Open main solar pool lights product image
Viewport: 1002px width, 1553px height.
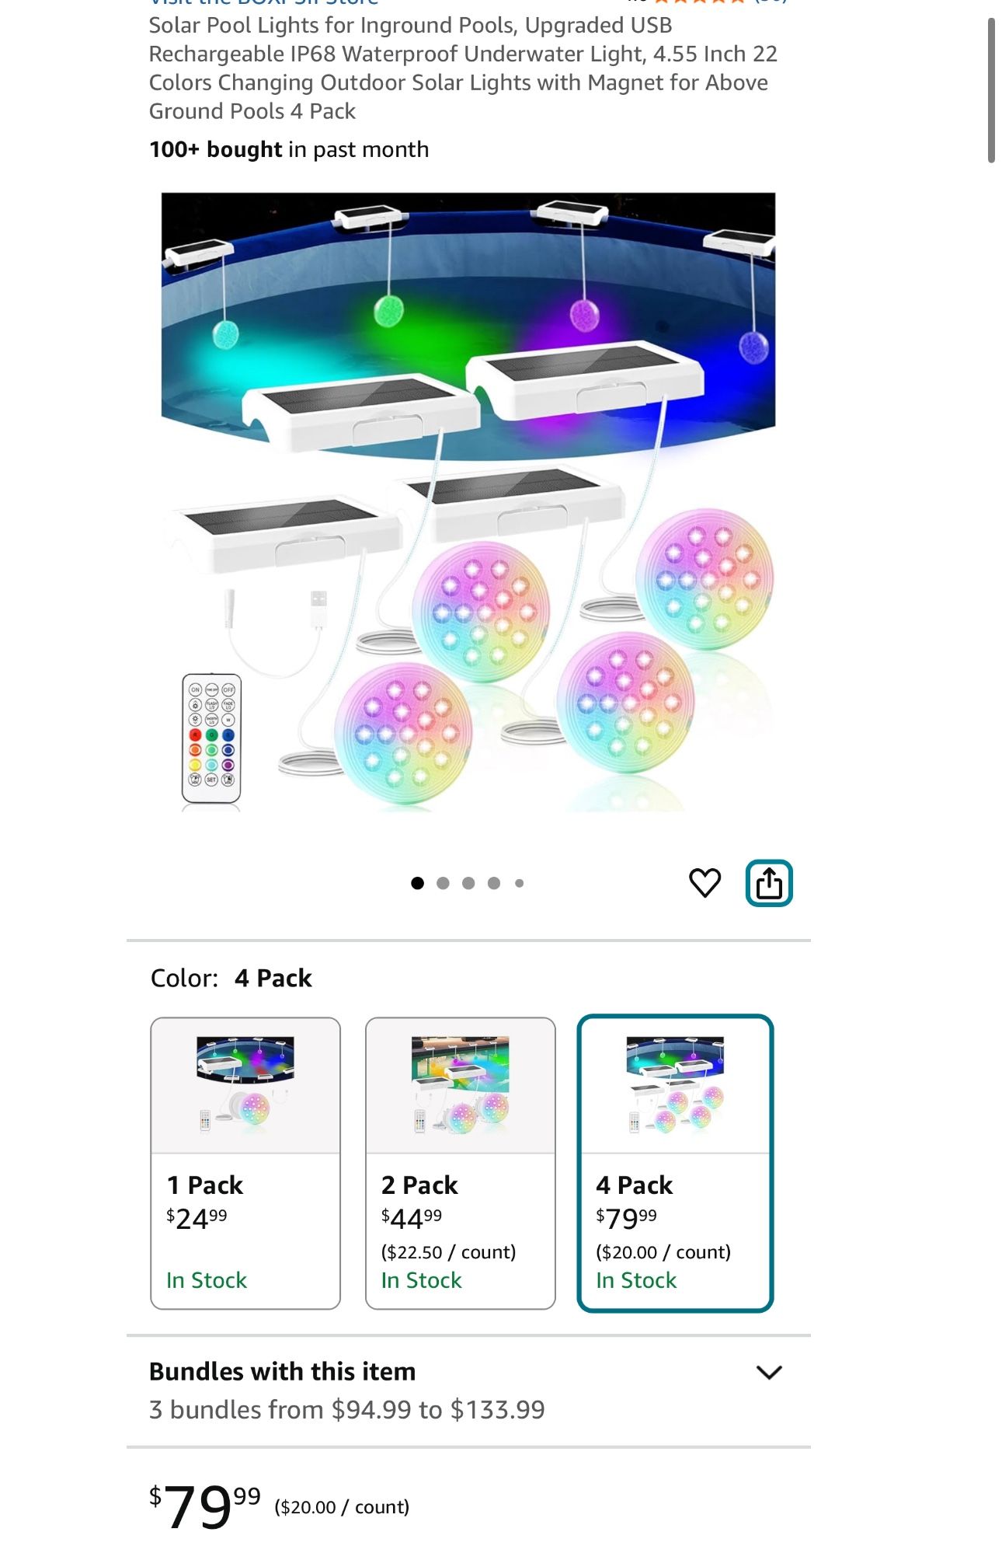tap(468, 502)
